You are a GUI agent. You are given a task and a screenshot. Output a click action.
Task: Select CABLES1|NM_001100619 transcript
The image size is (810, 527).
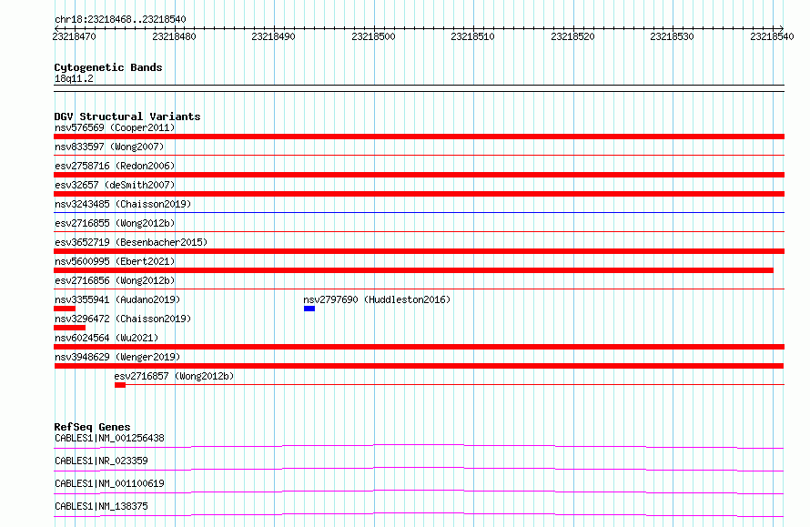click(109, 483)
